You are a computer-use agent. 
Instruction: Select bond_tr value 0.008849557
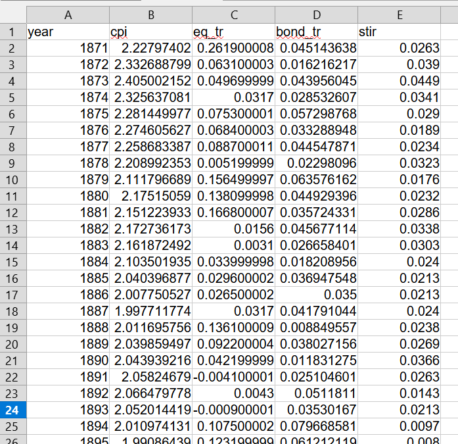[316, 328]
